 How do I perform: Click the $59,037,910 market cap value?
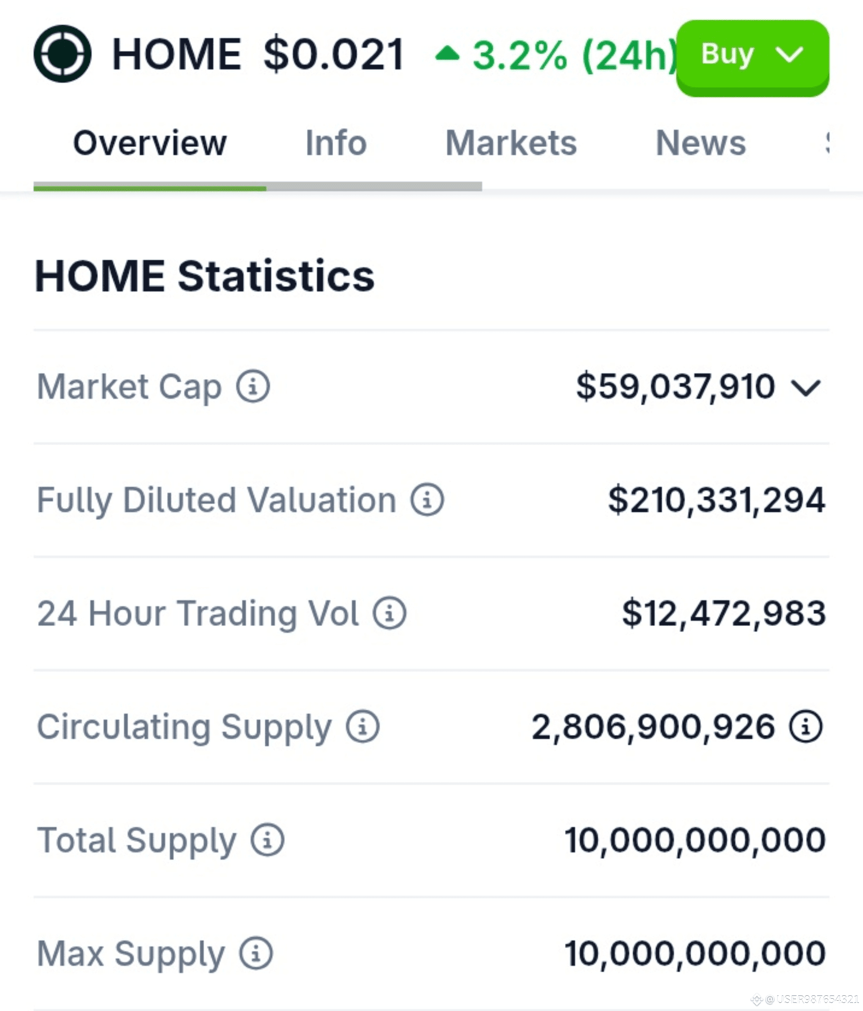click(675, 386)
